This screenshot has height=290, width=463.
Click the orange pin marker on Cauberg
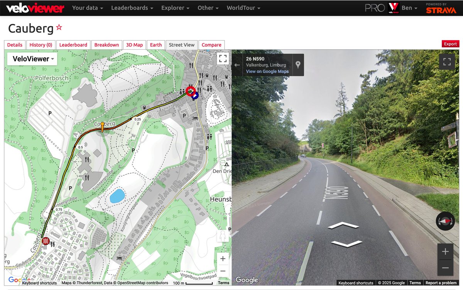click(x=102, y=127)
